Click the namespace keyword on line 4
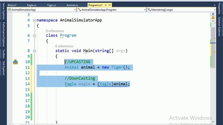This screenshot has width=223, height=125. pos(47,20)
